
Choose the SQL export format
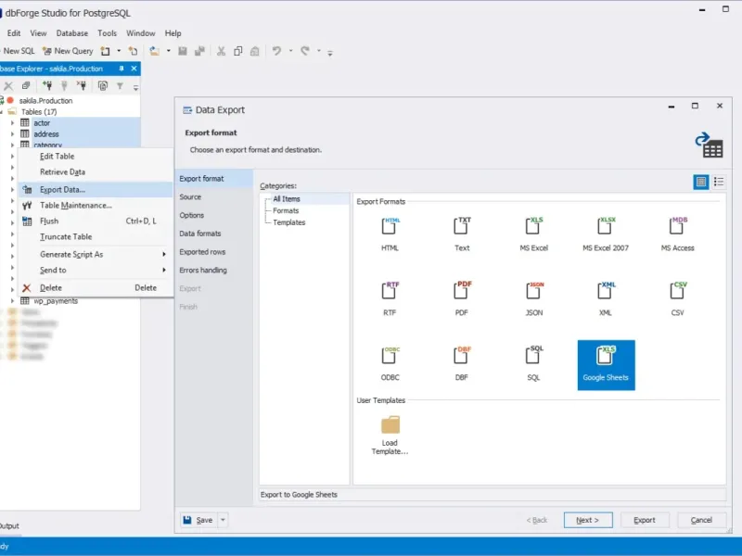534,363
